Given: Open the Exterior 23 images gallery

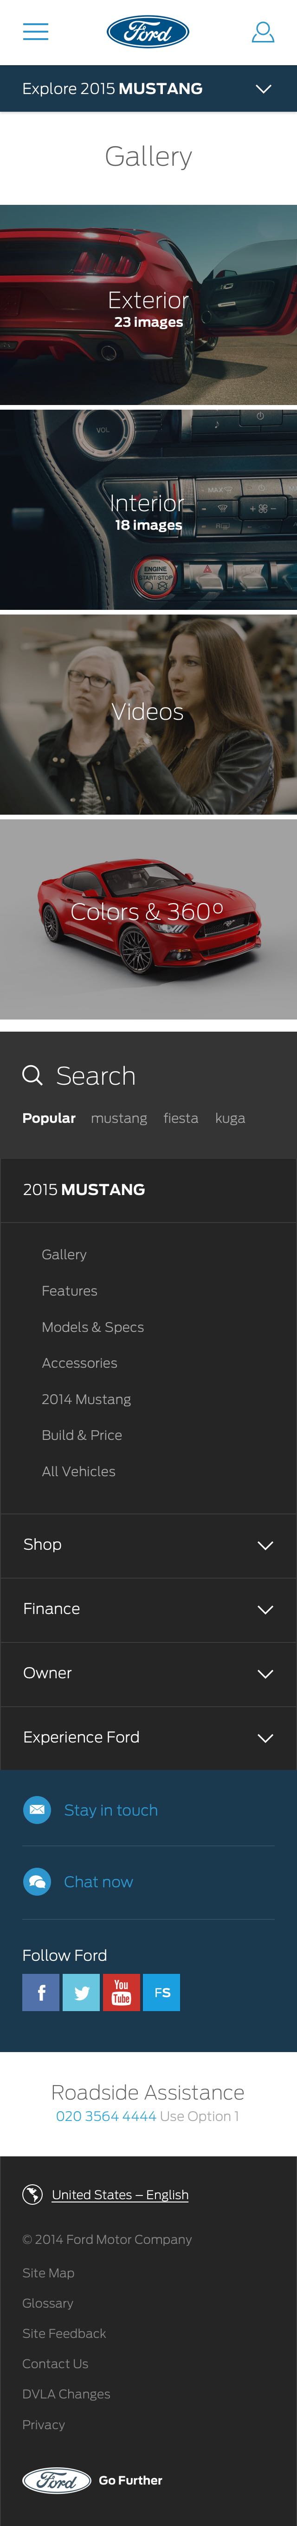Looking at the screenshot, I should (148, 305).
